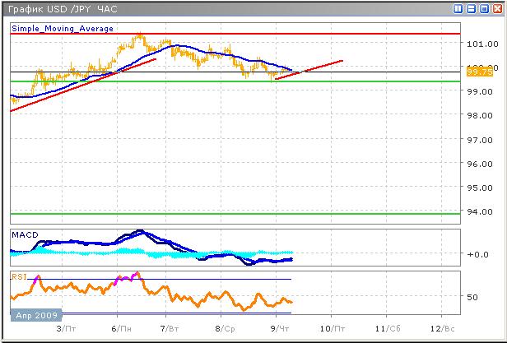Select the RSI indicator label
Screen dimensions: 507x343
[19, 277]
